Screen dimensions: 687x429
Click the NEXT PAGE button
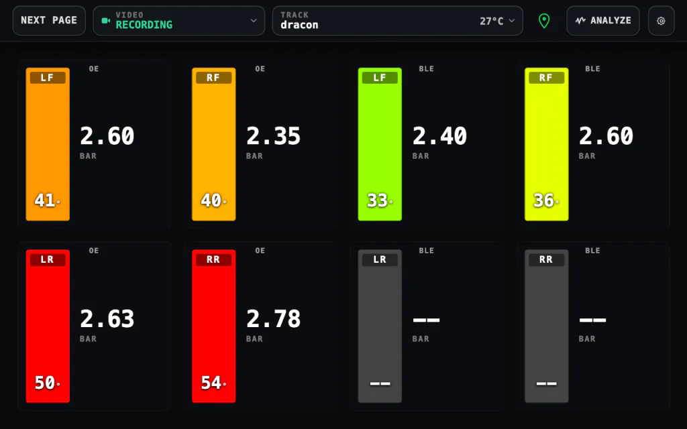(x=49, y=21)
